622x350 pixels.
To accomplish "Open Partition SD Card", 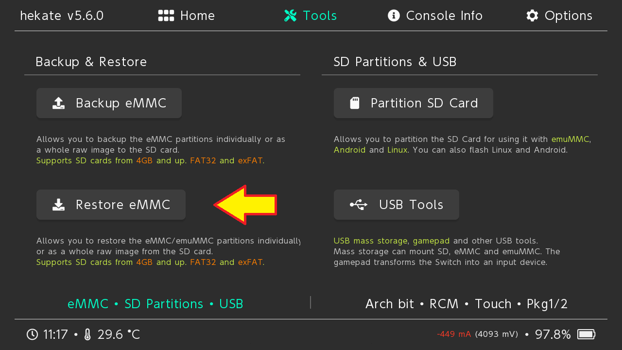I will (x=414, y=103).
